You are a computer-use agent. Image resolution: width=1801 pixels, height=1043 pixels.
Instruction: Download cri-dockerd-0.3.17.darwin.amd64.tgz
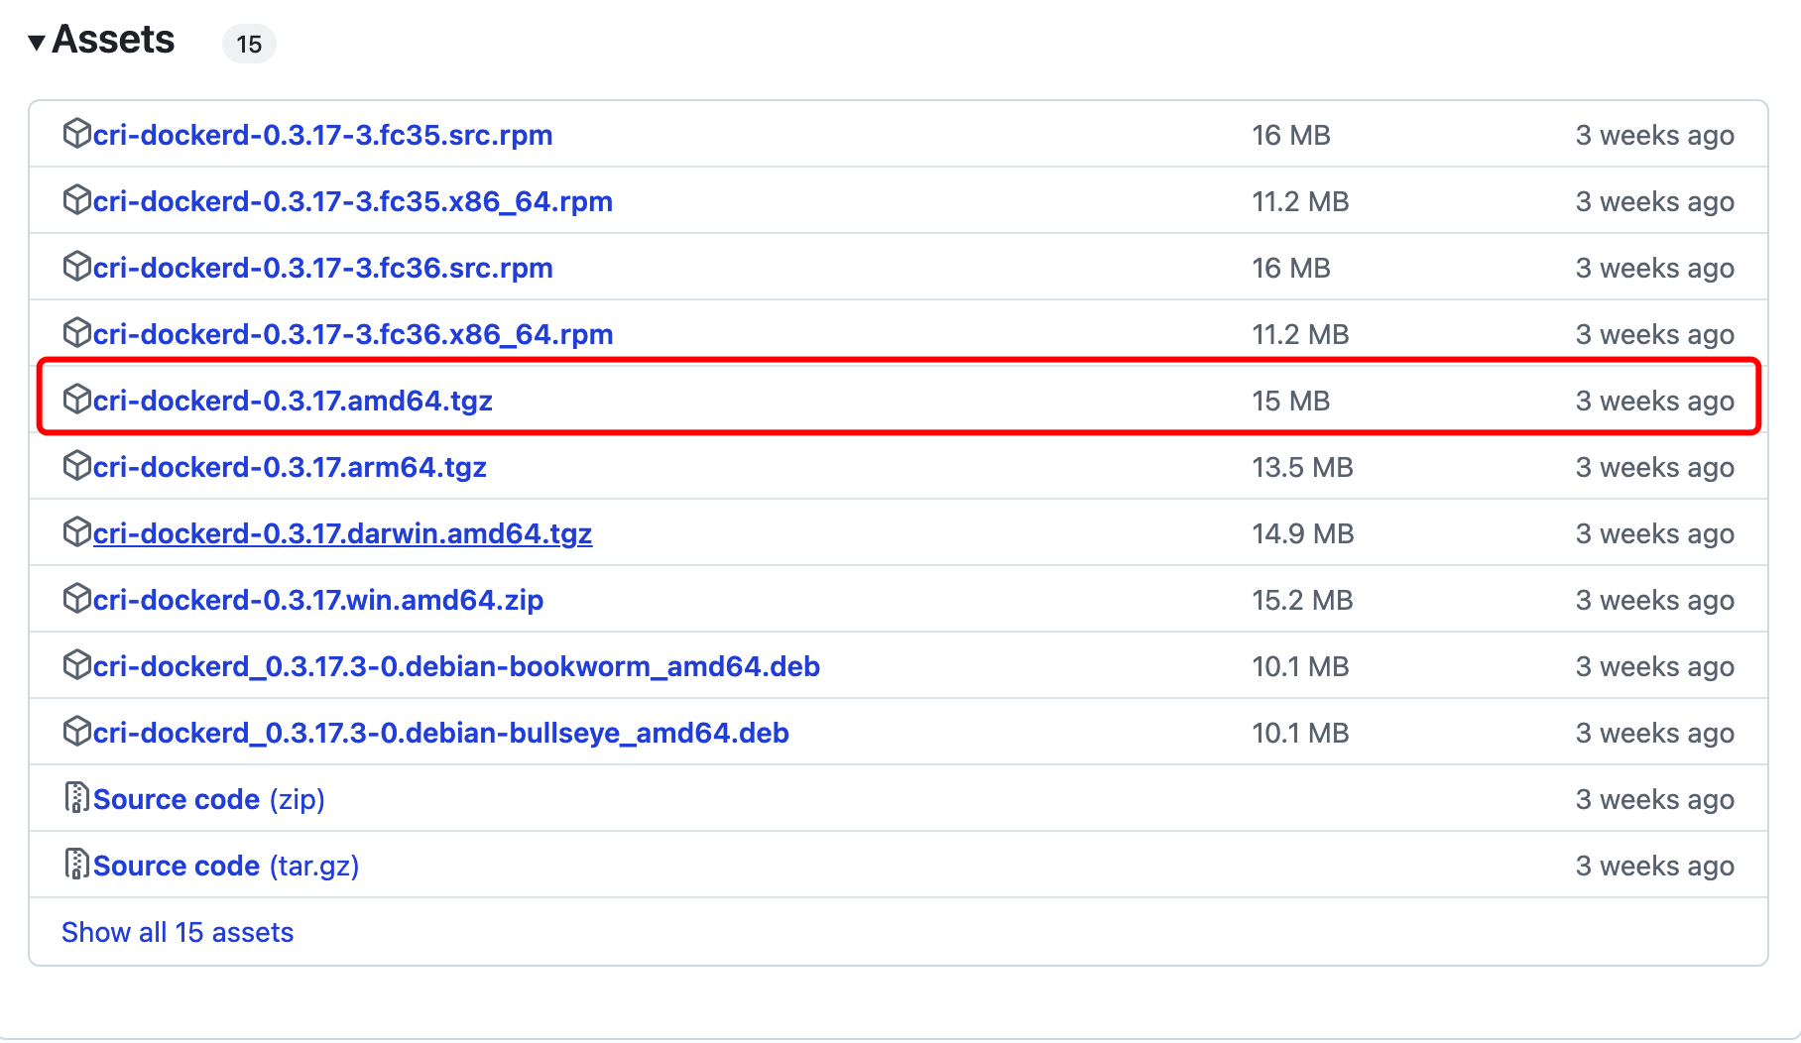pyautogui.click(x=342, y=533)
